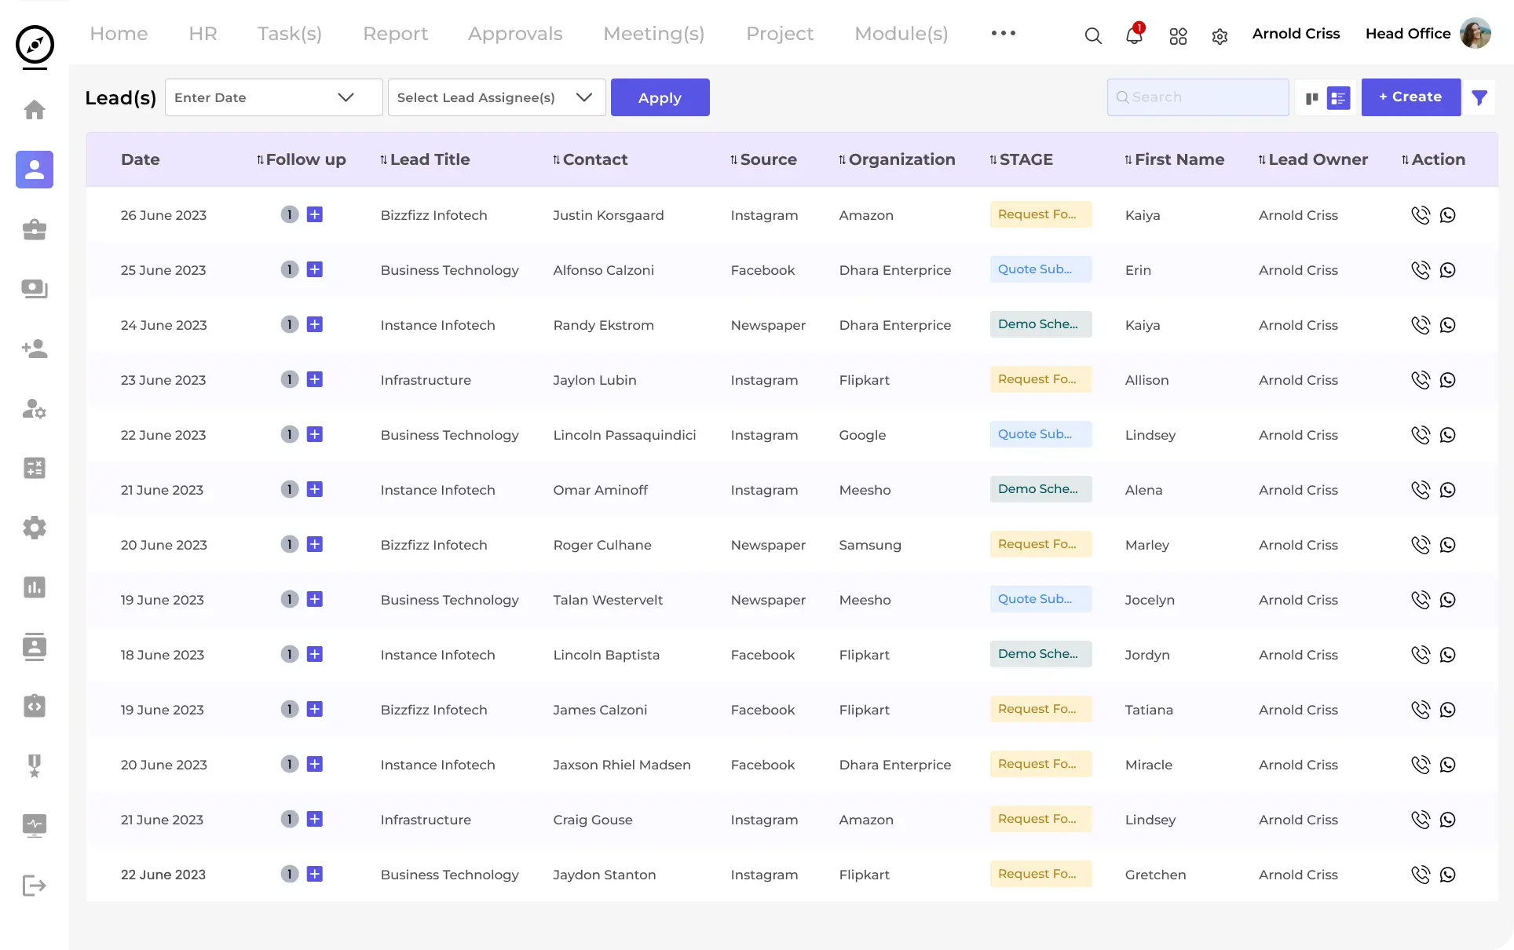Click the filter icon on the right
The height and width of the screenshot is (950, 1514).
[1481, 97]
